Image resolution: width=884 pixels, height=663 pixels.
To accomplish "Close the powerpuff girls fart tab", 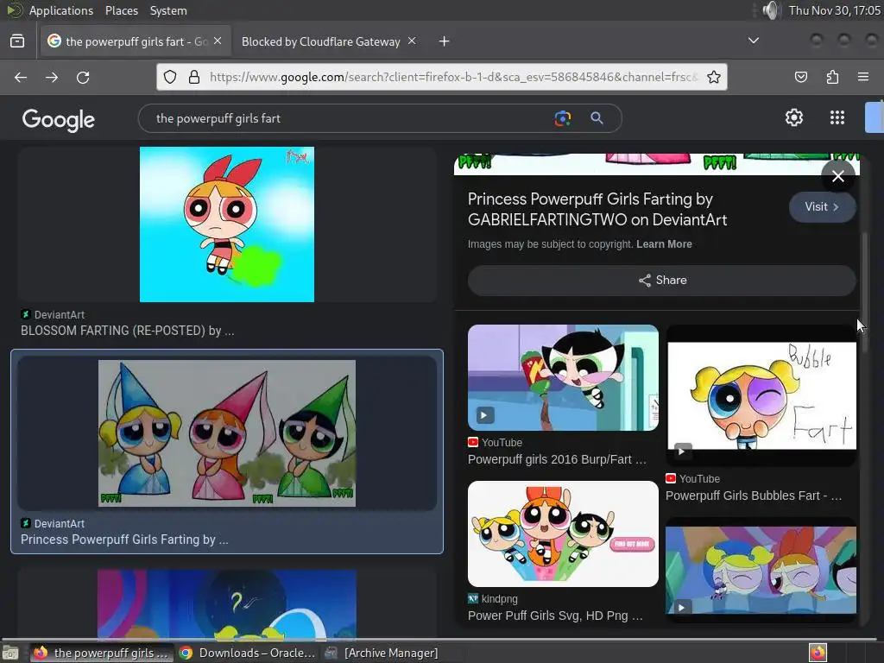I will 218,41.
